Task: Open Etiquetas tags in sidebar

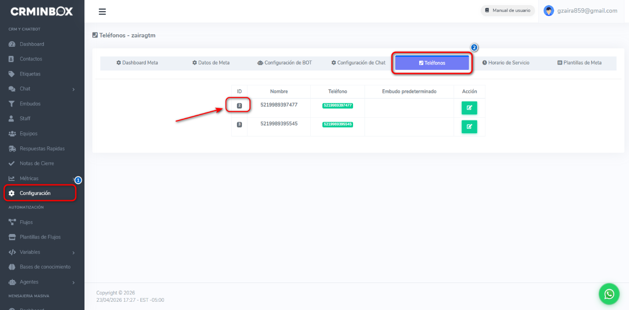Action: (30, 74)
